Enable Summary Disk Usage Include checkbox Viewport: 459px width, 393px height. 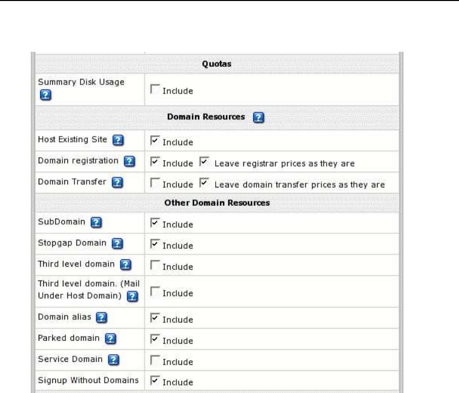(x=155, y=89)
